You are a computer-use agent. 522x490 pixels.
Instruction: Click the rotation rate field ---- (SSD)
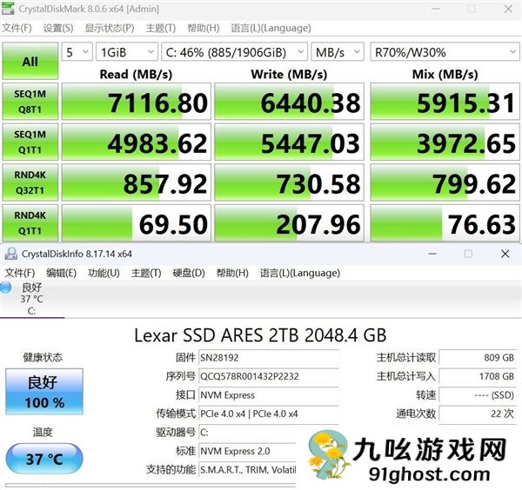pyautogui.click(x=478, y=395)
